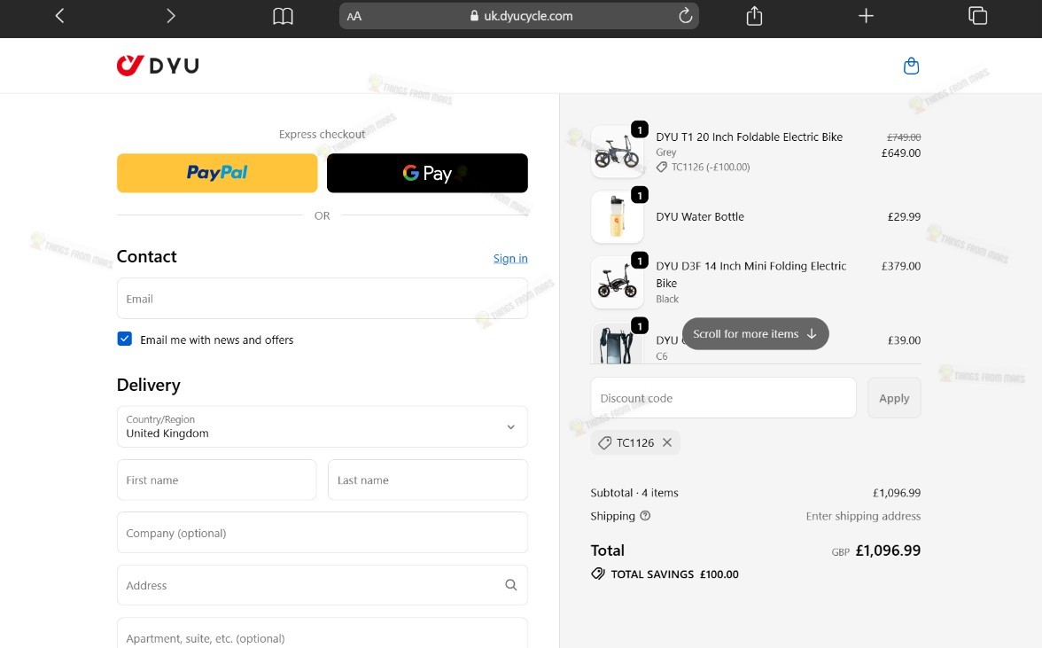
Task: Click the charger C6 product thumbnail
Action: coord(617,343)
